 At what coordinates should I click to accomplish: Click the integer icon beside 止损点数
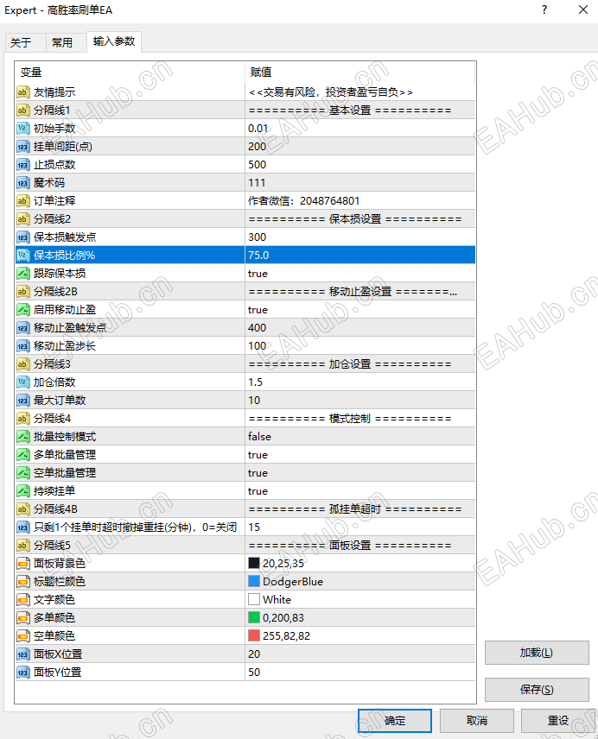tap(22, 165)
